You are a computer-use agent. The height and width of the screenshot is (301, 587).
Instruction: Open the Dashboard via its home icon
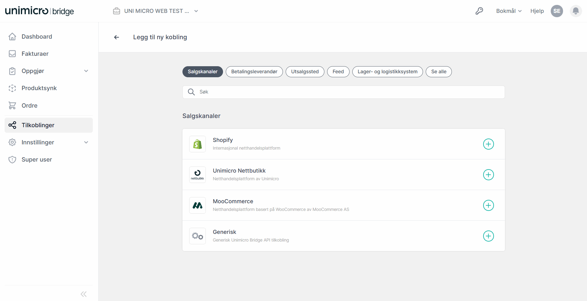pos(12,36)
